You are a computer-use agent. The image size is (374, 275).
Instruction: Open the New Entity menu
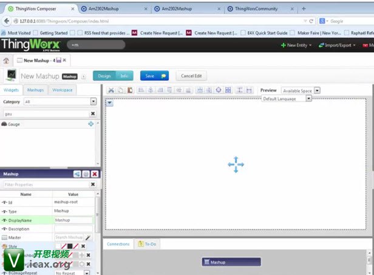tap(296, 45)
